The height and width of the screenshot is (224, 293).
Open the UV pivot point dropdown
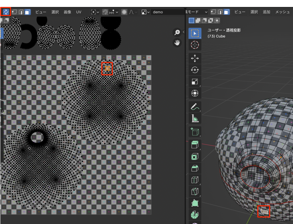click(95, 12)
